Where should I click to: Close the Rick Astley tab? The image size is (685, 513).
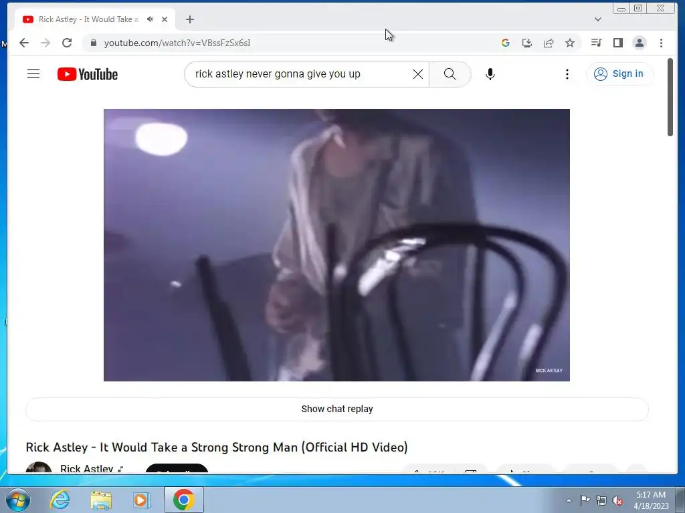[165, 19]
